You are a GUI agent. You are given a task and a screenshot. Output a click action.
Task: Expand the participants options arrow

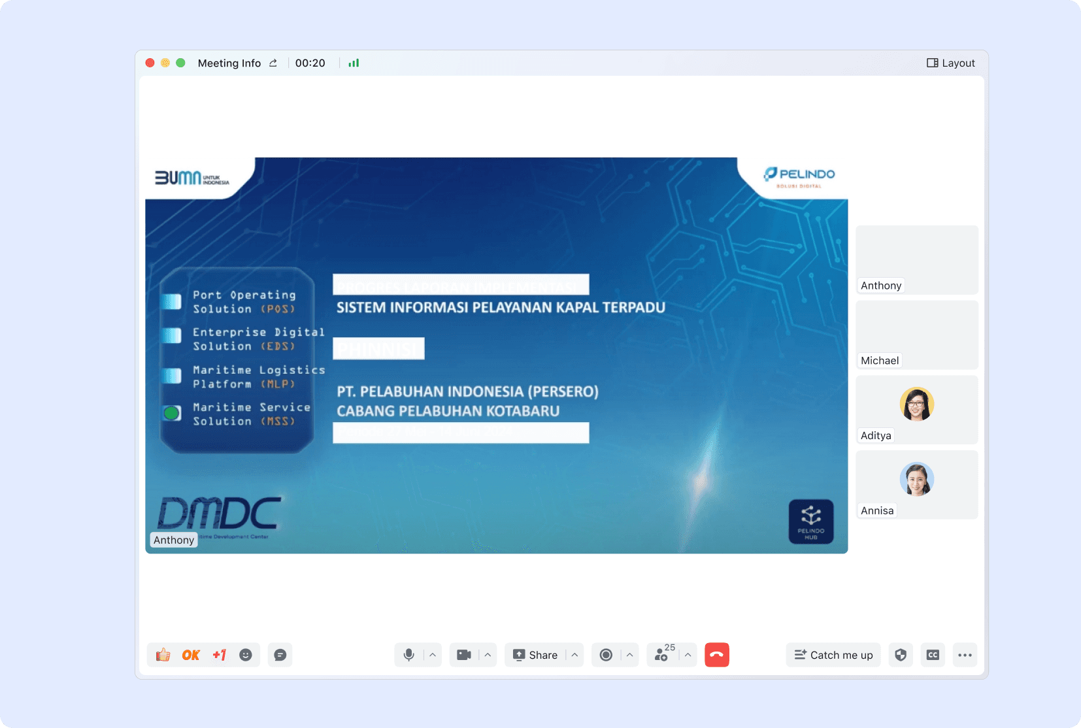[688, 655]
